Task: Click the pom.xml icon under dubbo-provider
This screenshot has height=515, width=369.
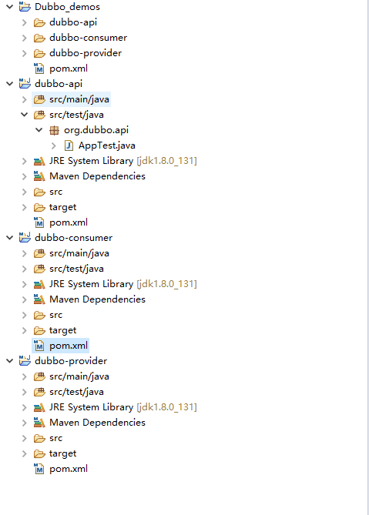Action: (39, 469)
